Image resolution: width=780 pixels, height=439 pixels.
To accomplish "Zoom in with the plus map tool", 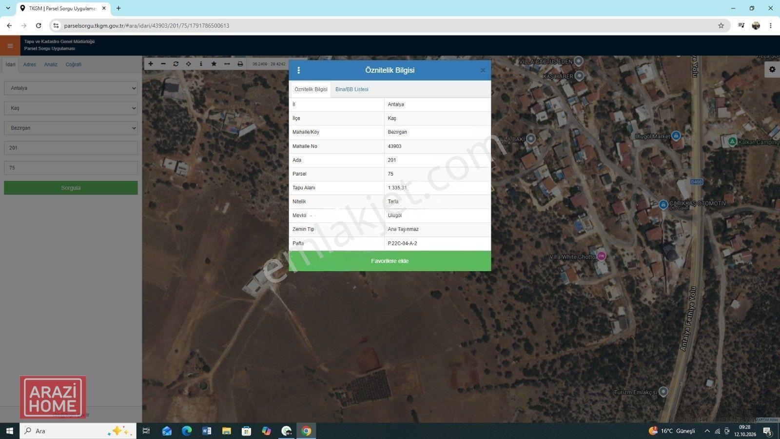I will click(151, 64).
